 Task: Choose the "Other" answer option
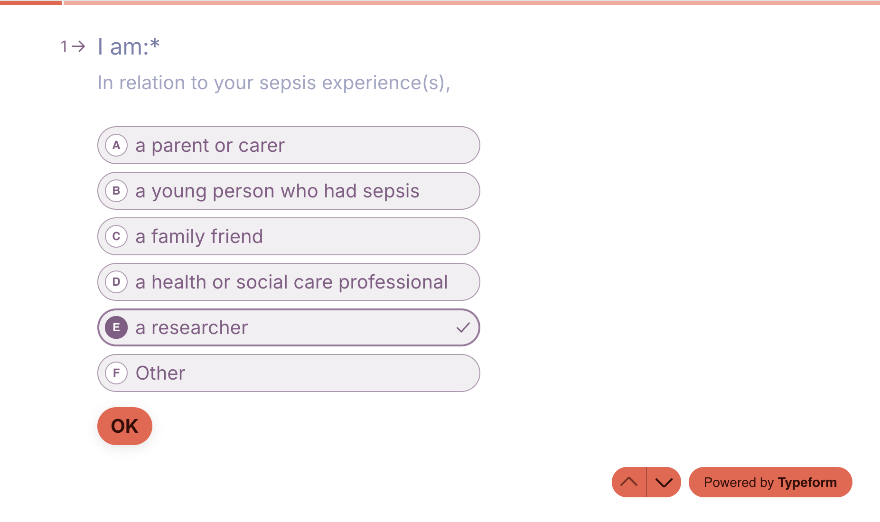[288, 373]
